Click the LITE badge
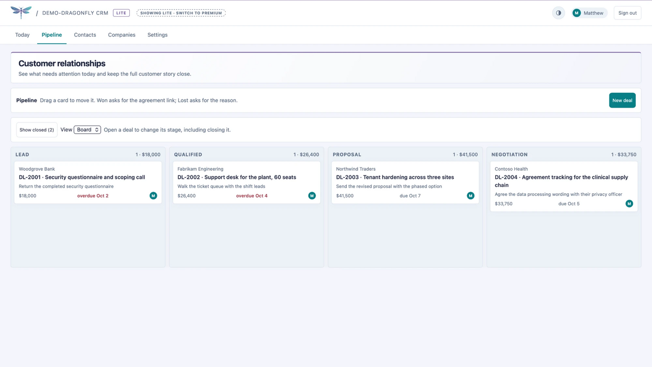 pos(121,13)
